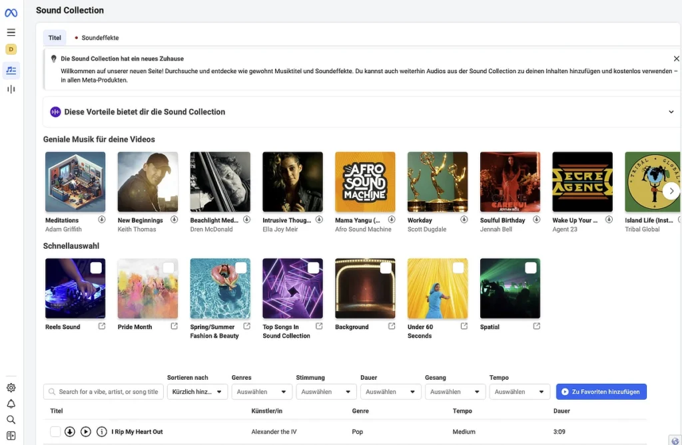Expand Diese Vorteile bietet dir section
Screen dimensions: 682x445
(671, 112)
